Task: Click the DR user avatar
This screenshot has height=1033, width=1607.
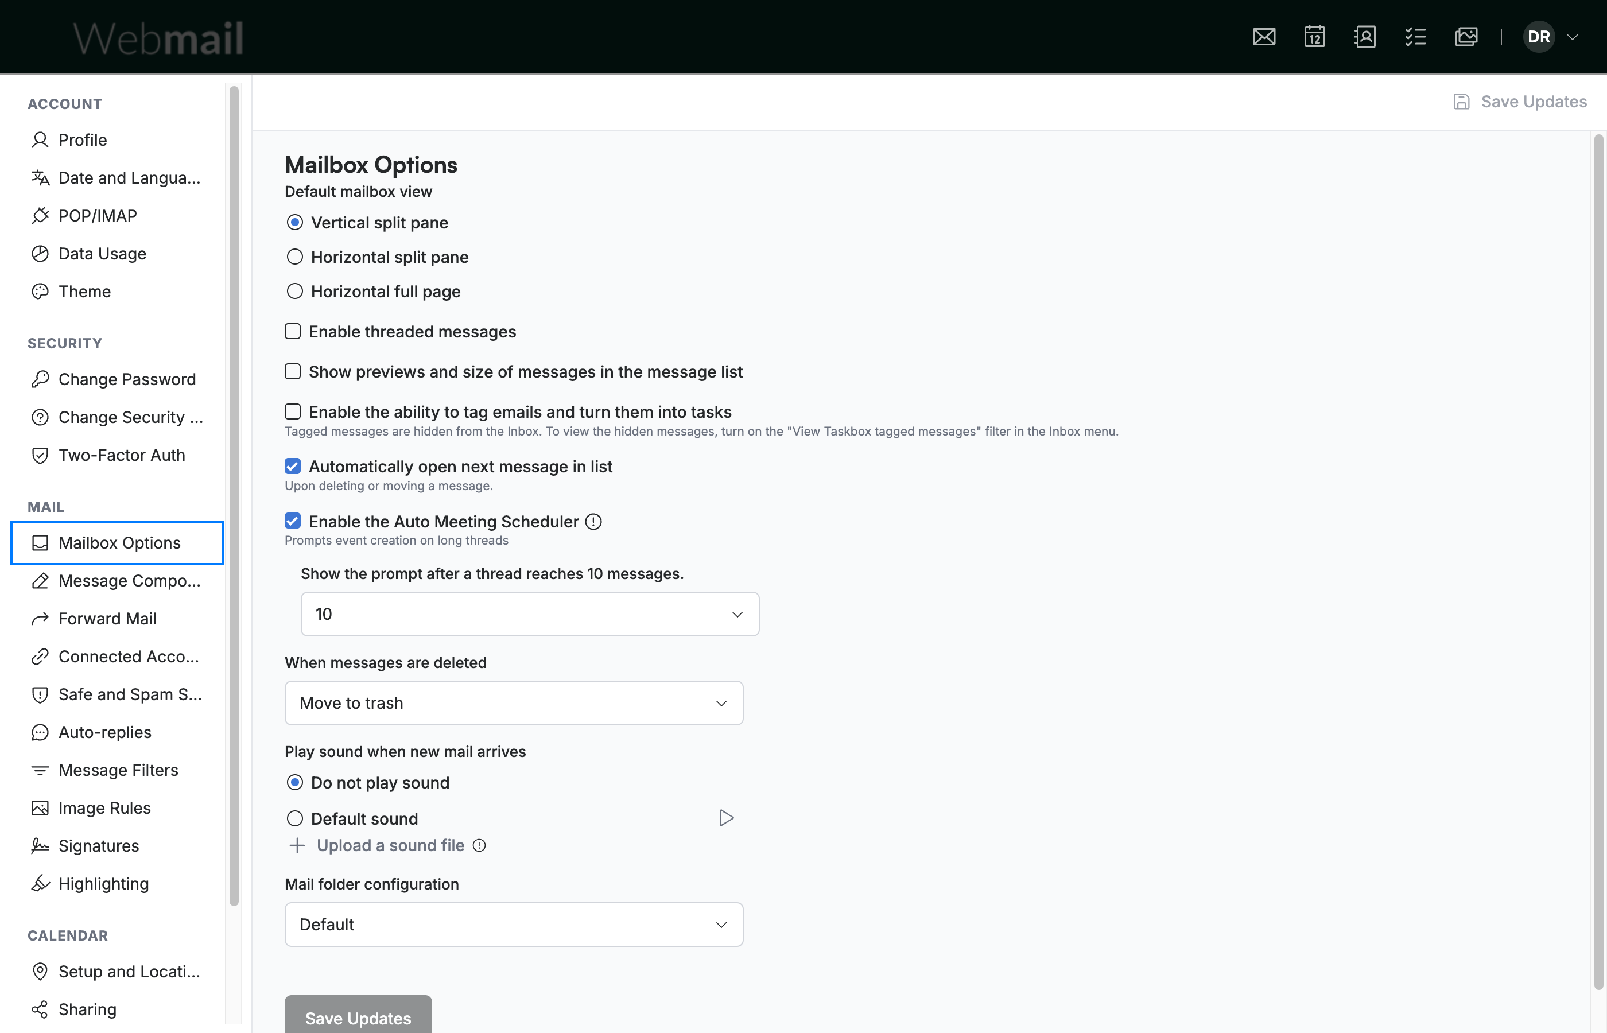Action: pos(1539,36)
